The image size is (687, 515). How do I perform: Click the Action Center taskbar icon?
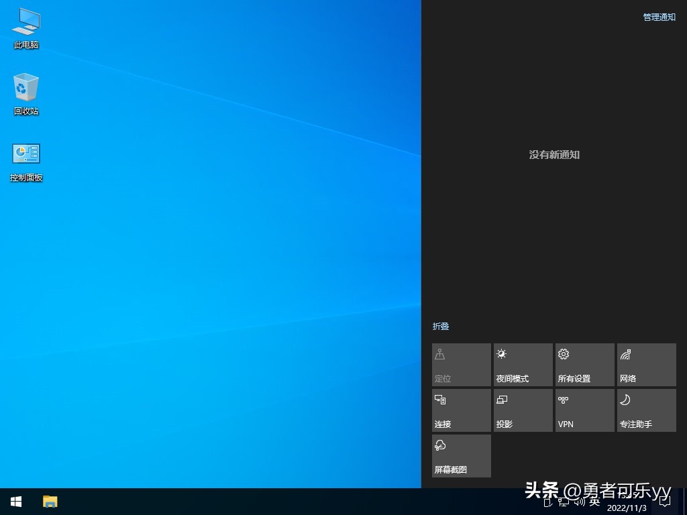664,502
